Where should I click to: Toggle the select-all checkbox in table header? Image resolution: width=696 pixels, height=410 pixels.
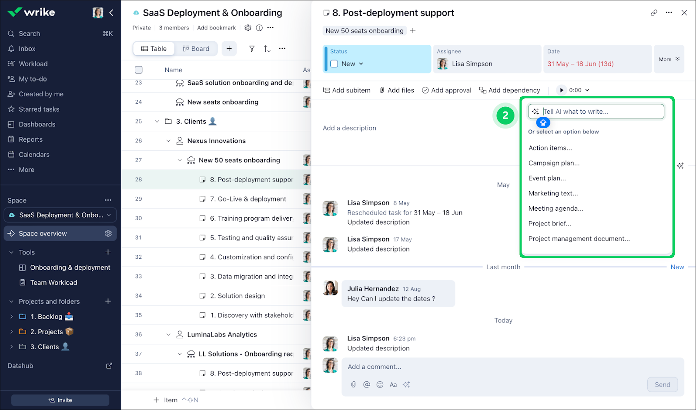(x=139, y=70)
